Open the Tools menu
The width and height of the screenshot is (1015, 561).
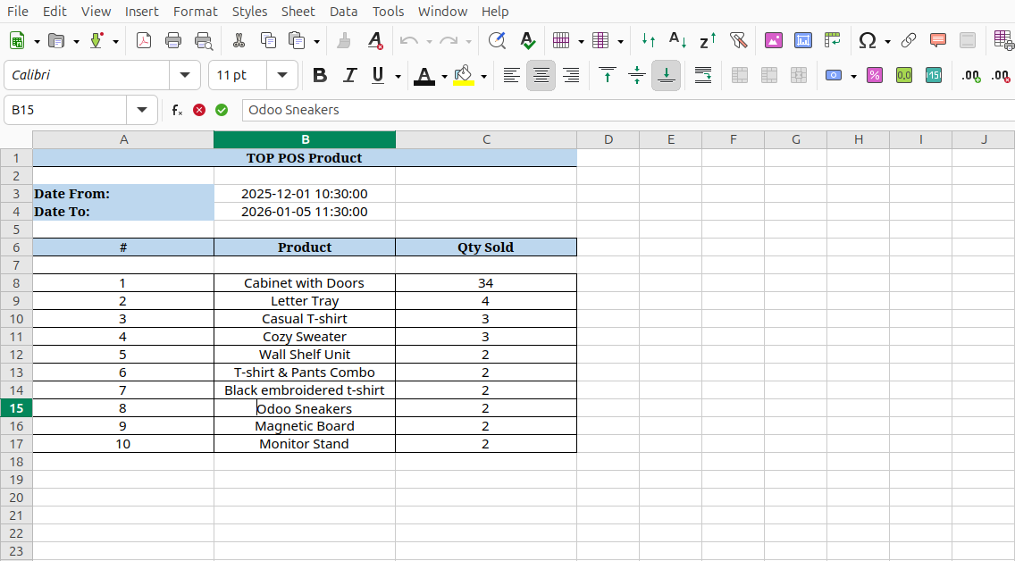389,12
